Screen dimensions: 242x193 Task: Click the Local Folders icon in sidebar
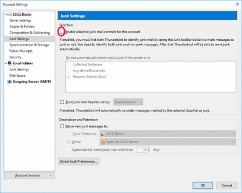(x=10, y=63)
